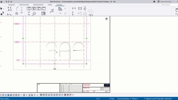The width and height of the screenshot is (178, 100).
Task: Click the first view frame icon
Action: coord(29,9)
